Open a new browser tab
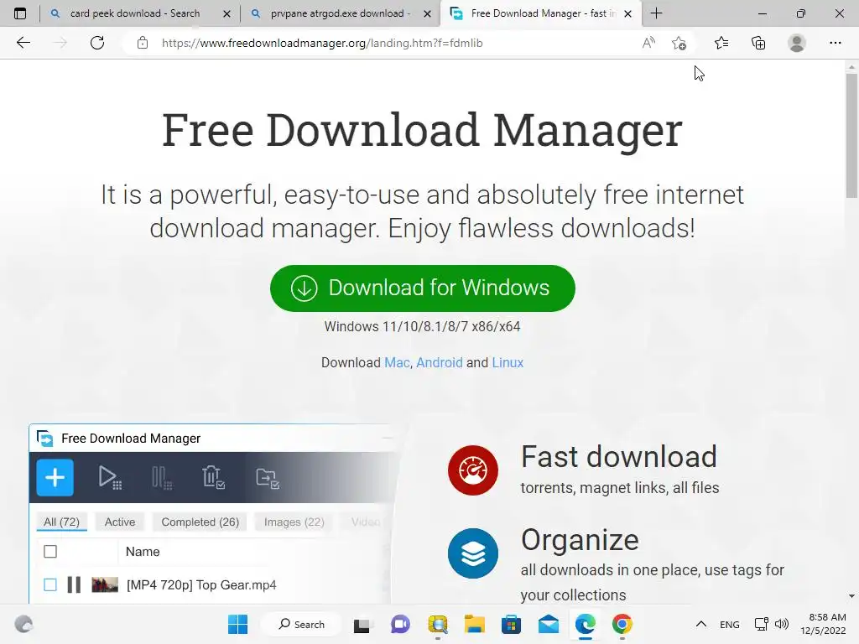This screenshot has width=859, height=644. [x=656, y=13]
